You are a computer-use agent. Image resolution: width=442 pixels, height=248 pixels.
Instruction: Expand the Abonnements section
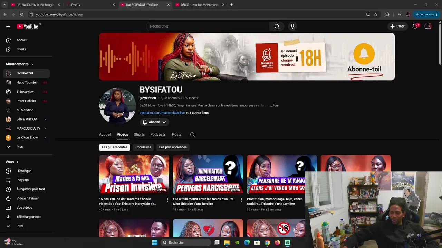(x=19, y=64)
